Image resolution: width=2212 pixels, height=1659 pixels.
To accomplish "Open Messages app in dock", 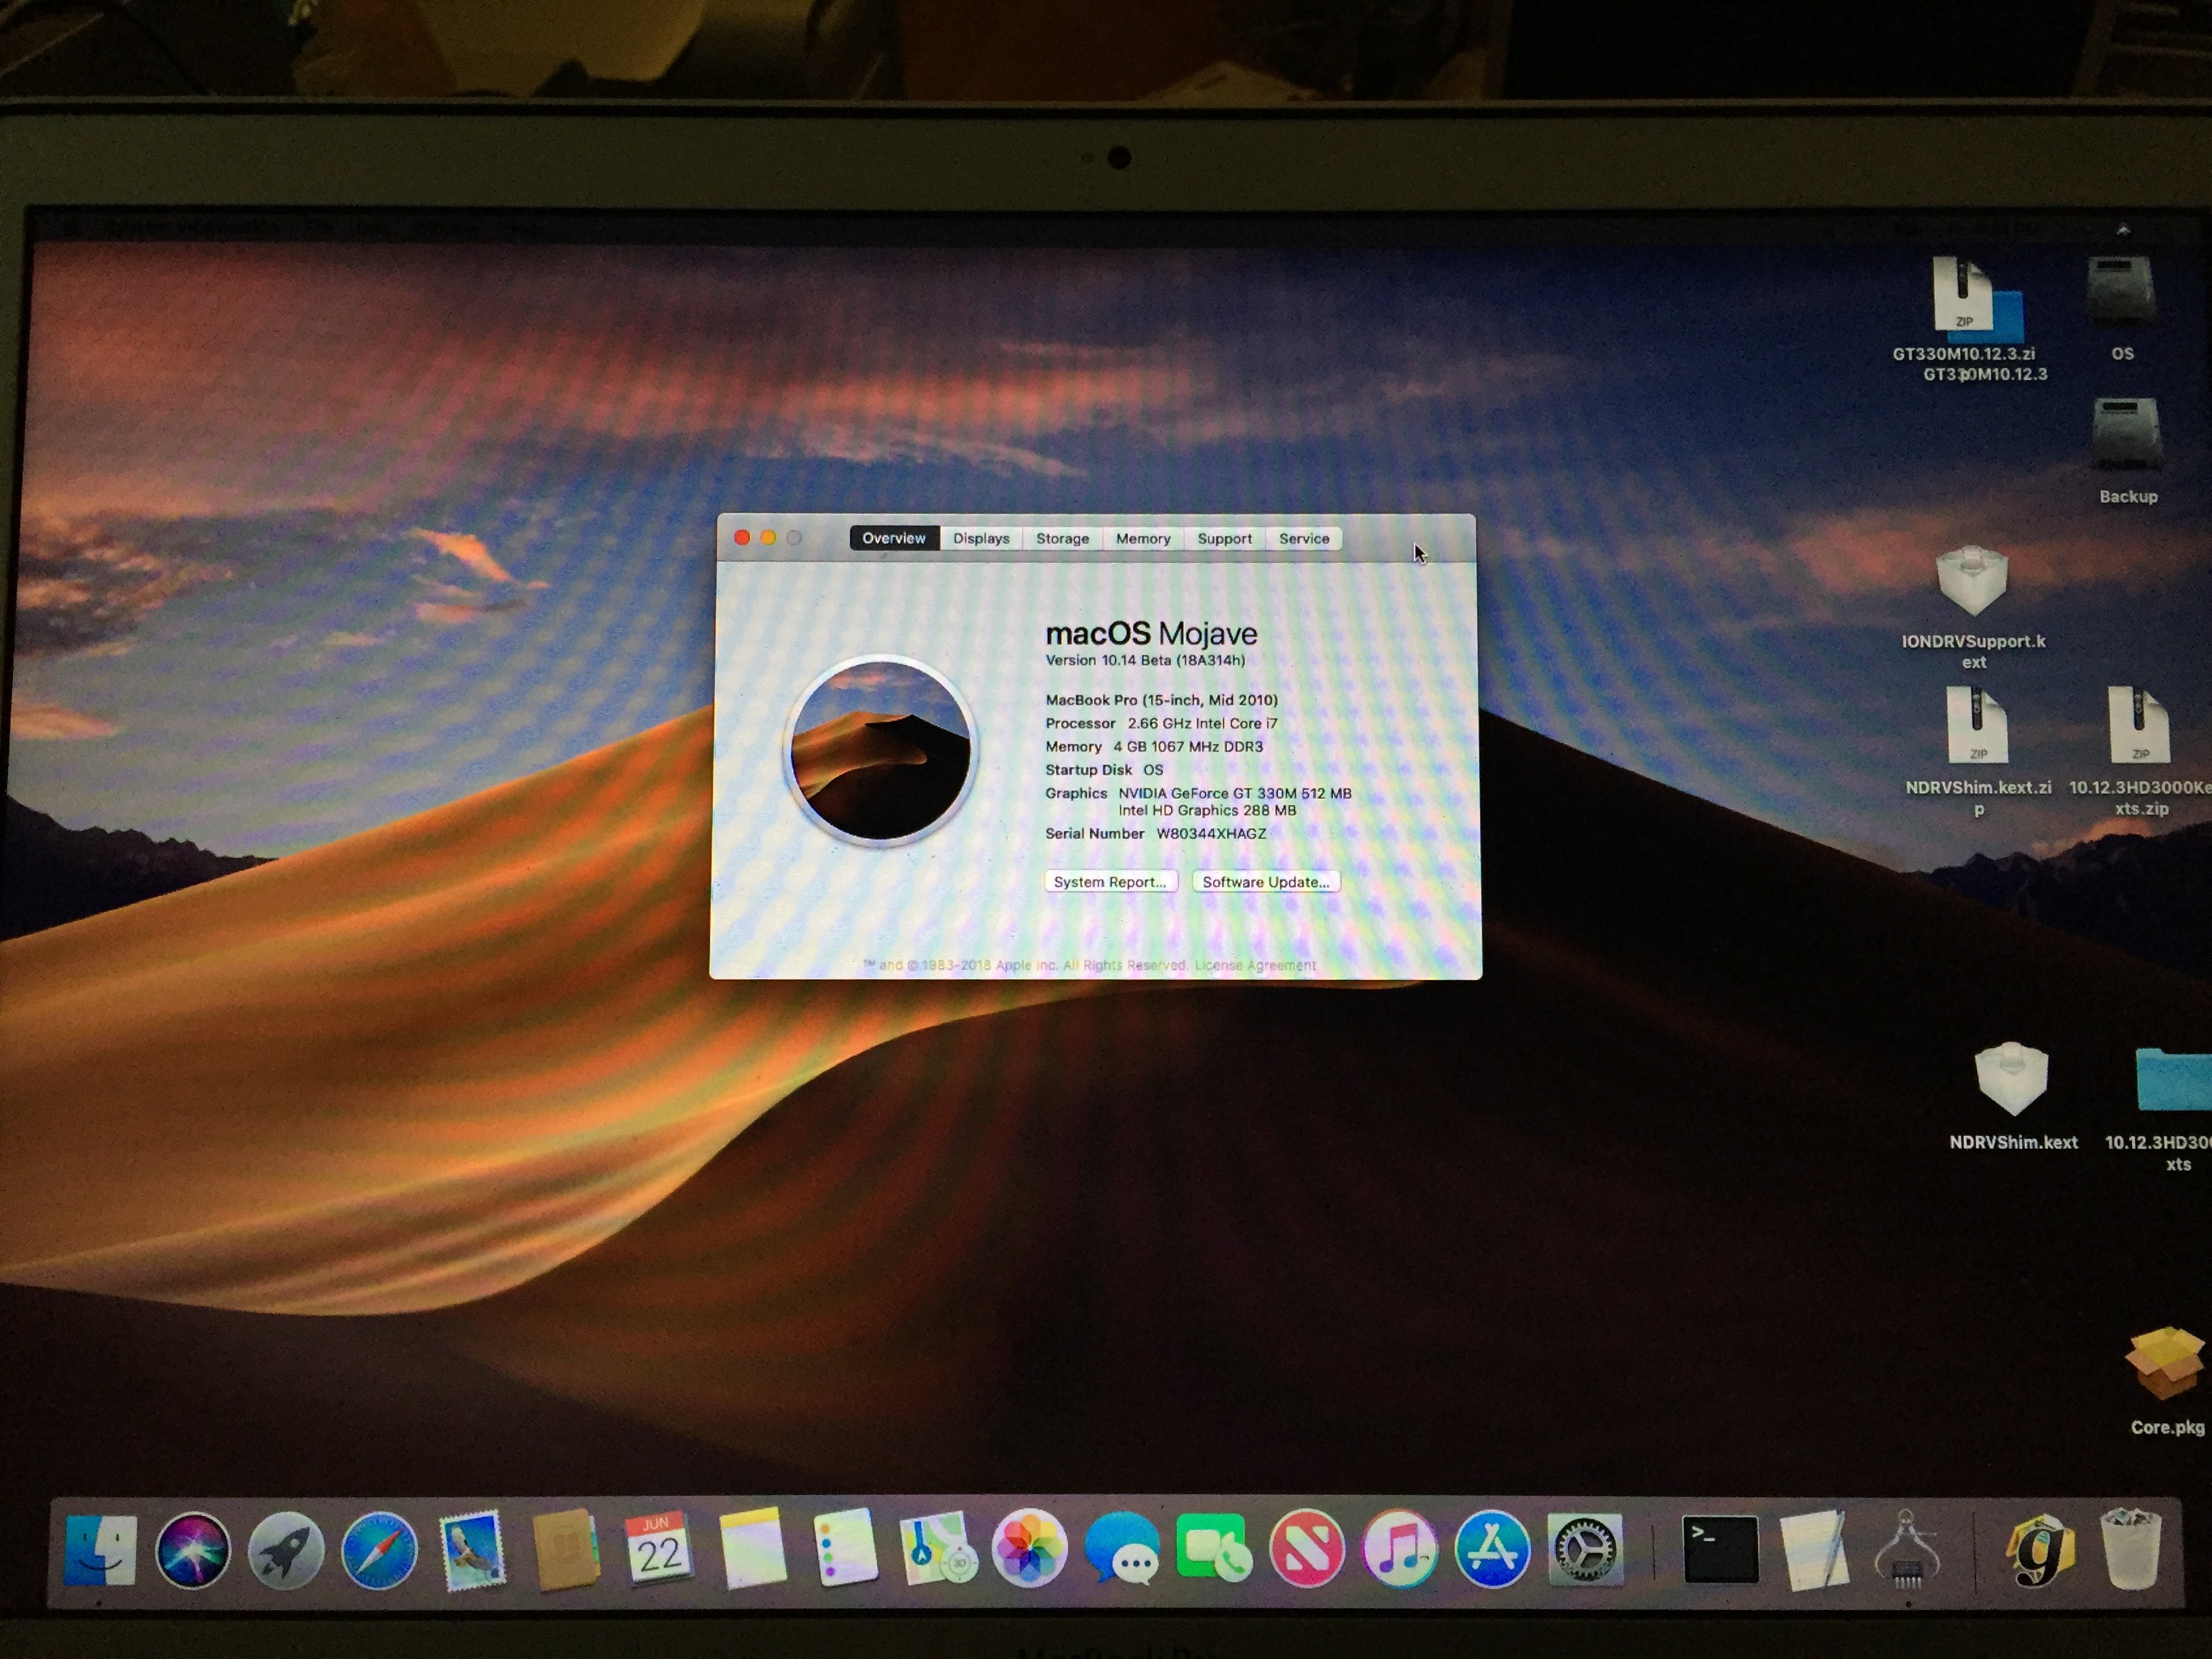I will pos(1122,1548).
